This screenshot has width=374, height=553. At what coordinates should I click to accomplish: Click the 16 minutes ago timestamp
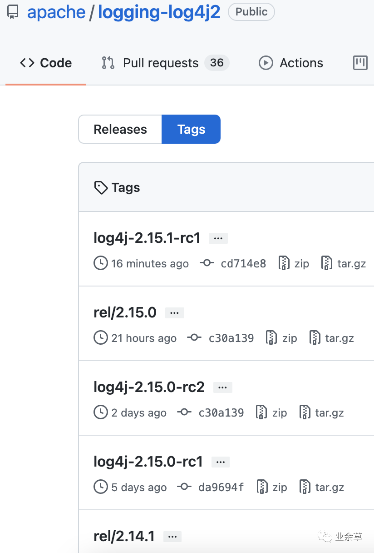[150, 263]
